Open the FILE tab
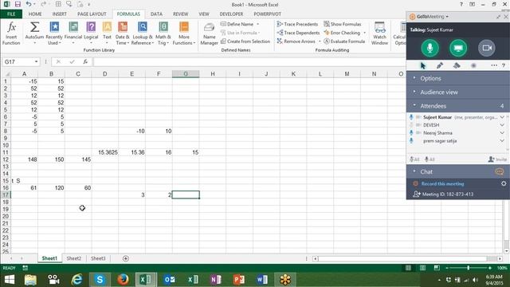Viewport: 510px width, 287px height. (11, 14)
